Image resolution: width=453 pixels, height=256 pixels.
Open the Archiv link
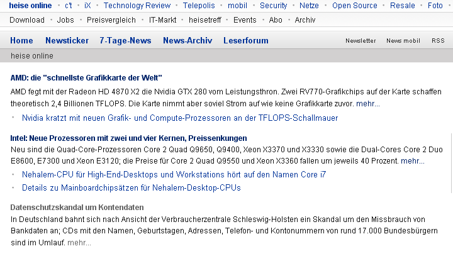(x=305, y=20)
